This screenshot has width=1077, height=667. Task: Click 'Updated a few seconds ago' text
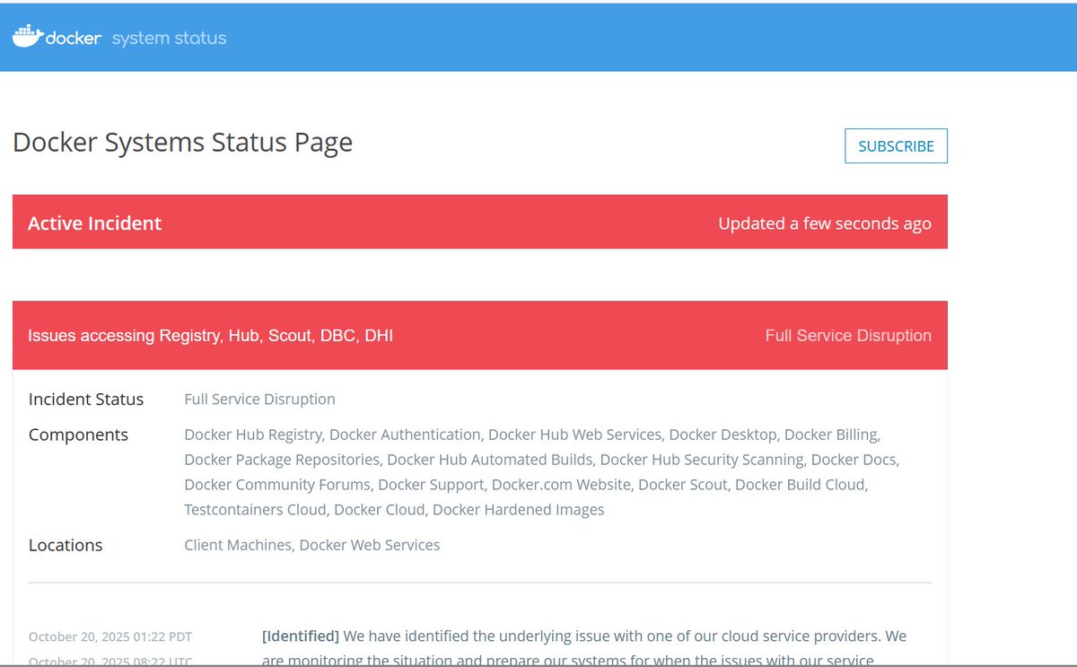pyautogui.click(x=824, y=224)
